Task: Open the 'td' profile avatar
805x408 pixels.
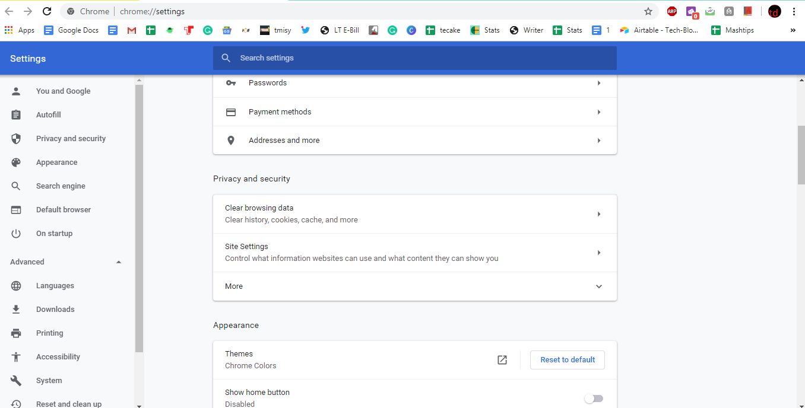Action: 775,11
